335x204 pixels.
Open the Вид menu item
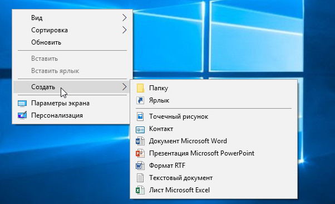pyautogui.click(x=72, y=17)
